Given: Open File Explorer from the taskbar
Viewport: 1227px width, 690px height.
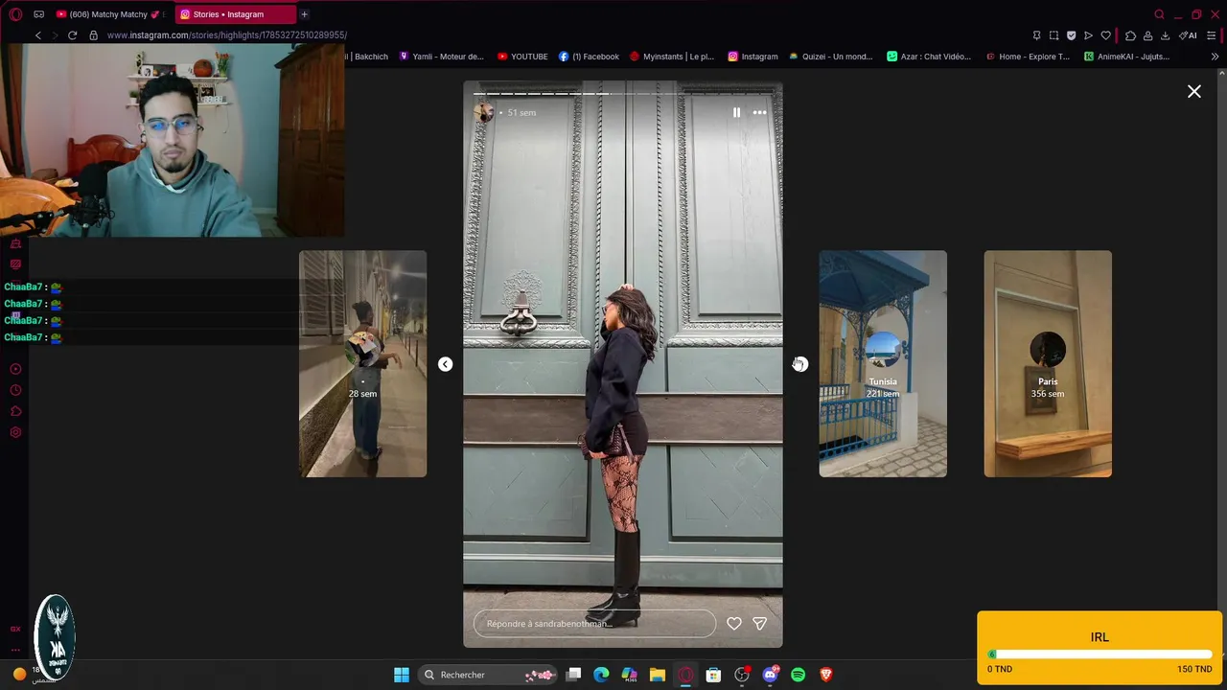Looking at the screenshot, I should (x=657, y=675).
